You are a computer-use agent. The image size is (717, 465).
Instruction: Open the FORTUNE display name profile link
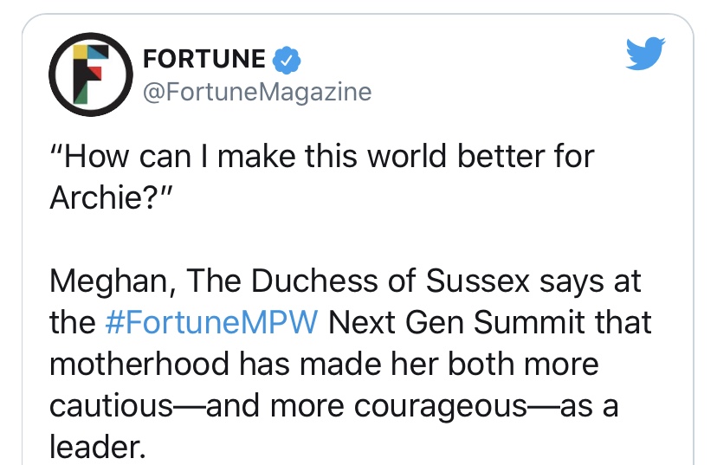[x=203, y=59]
